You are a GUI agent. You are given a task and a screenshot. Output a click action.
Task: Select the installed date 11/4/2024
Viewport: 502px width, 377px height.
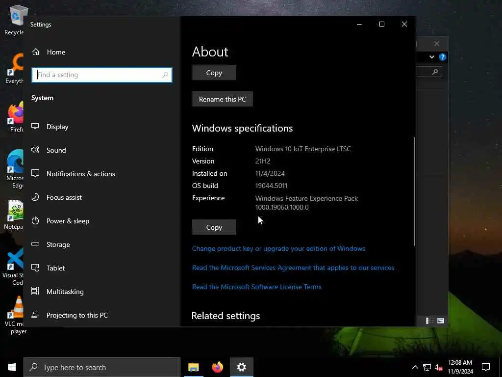[x=270, y=173]
